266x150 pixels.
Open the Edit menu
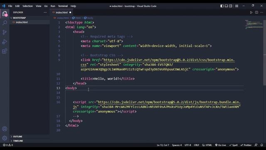click(17, 6)
